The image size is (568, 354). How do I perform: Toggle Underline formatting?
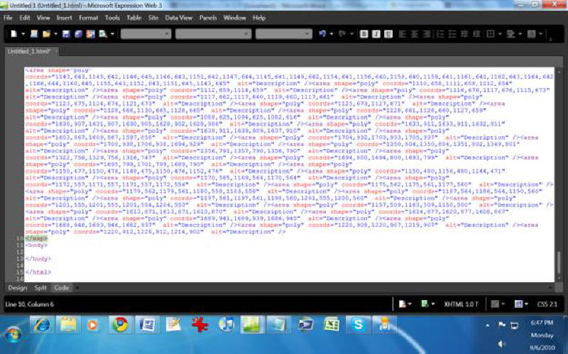388,33
